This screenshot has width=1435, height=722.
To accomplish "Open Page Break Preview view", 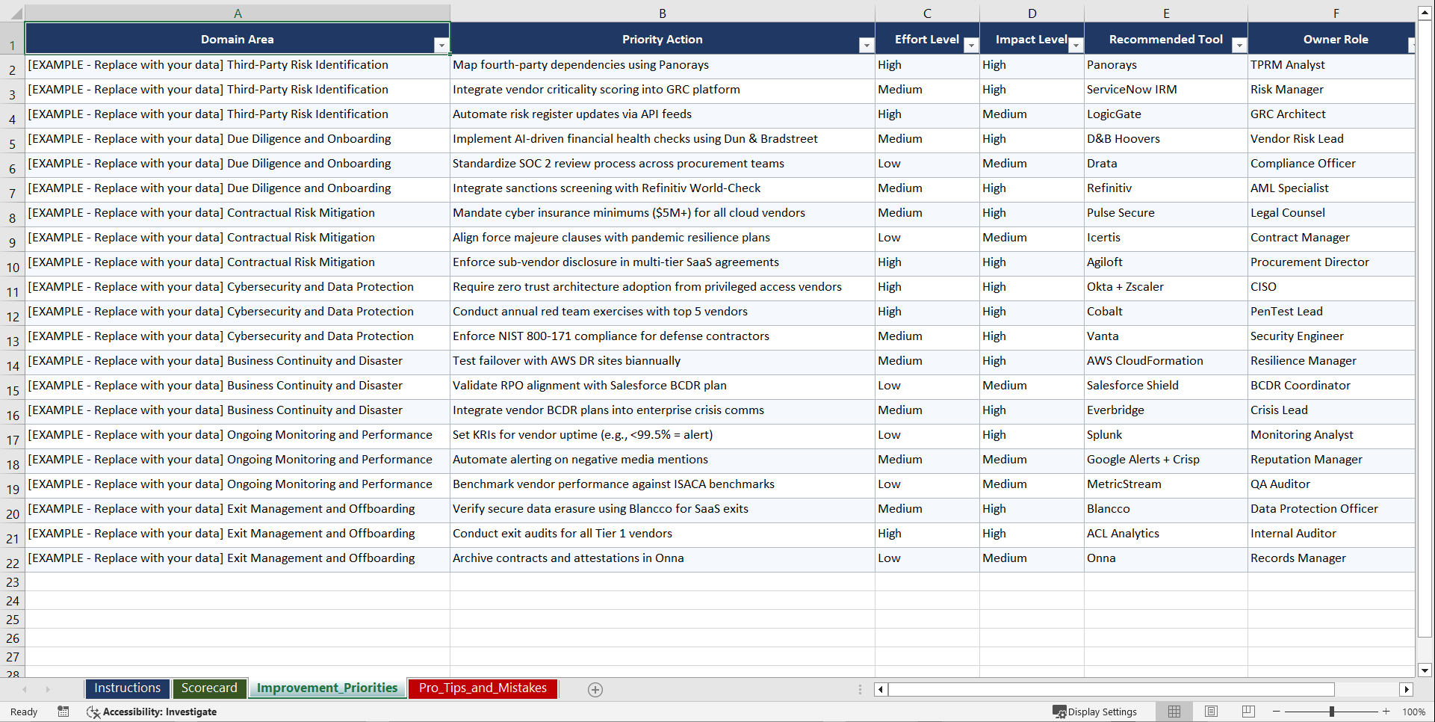I will pyautogui.click(x=1248, y=712).
